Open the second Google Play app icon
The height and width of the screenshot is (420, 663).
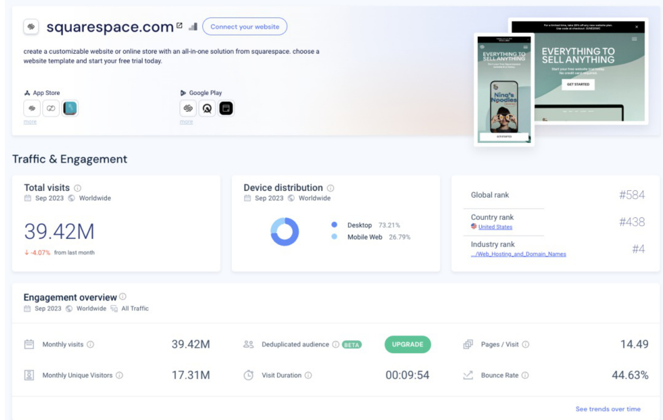tap(207, 108)
